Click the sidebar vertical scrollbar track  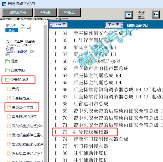click(x=45, y=94)
